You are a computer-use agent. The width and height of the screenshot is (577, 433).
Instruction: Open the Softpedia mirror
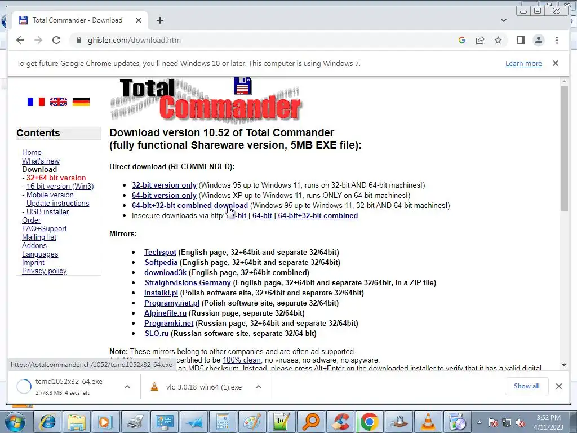pyautogui.click(x=161, y=263)
